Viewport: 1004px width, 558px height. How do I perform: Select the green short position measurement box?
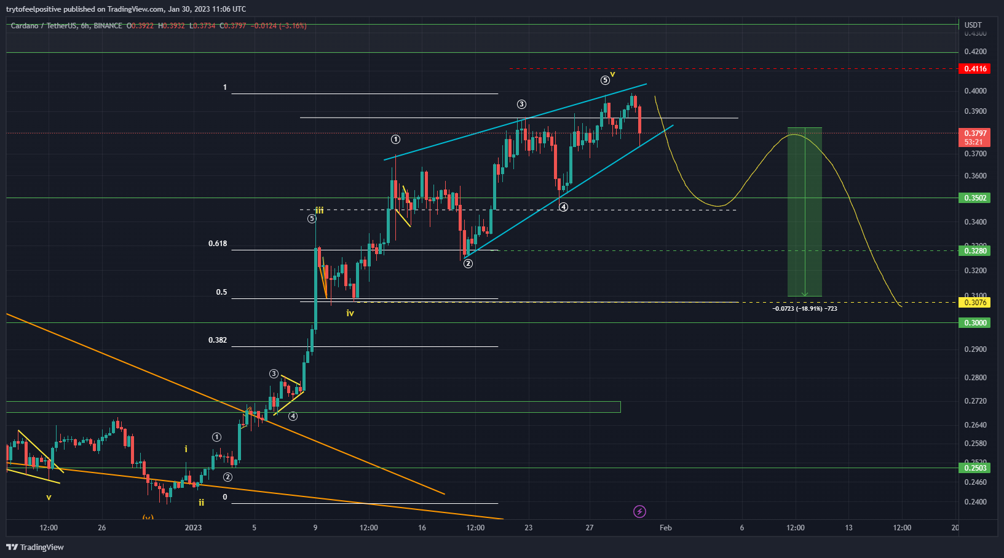pyautogui.click(x=805, y=212)
